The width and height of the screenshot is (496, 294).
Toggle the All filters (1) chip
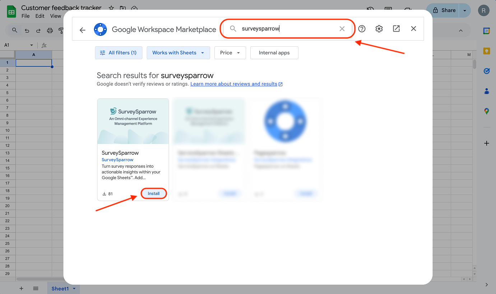(x=119, y=53)
